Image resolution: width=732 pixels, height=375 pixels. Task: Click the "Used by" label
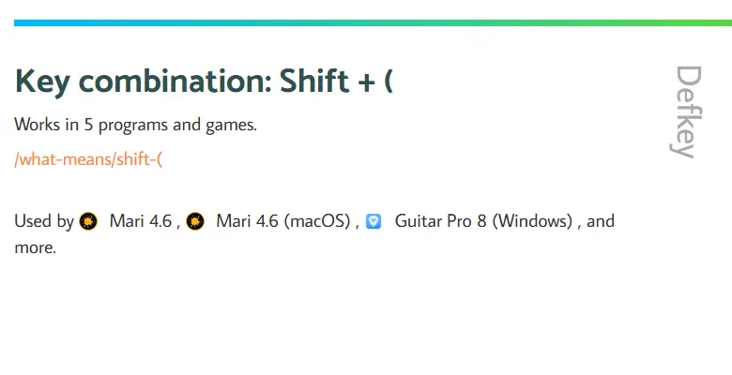[x=44, y=221]
